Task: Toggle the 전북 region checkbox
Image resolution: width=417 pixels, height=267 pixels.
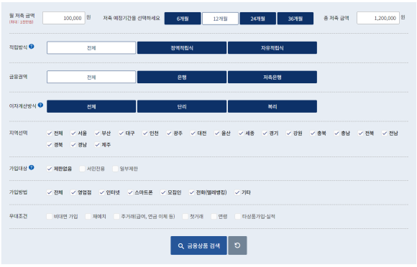Action: (x=361, y=133)
